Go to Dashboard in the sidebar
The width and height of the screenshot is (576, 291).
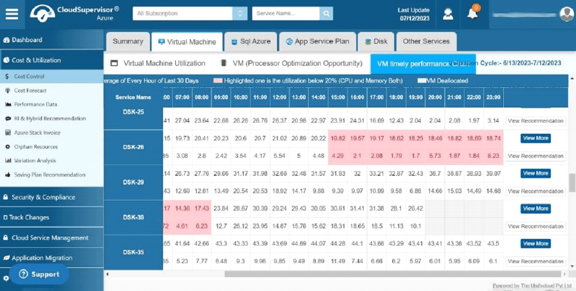click(x=52, y=40)
